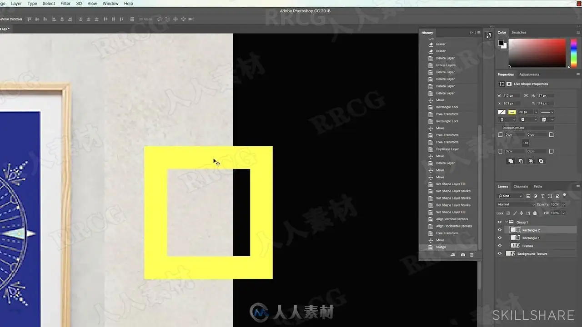This screenshot has width=582, height=327.
Task: Open the stroke line type dropdown
Action: [547, 112]
